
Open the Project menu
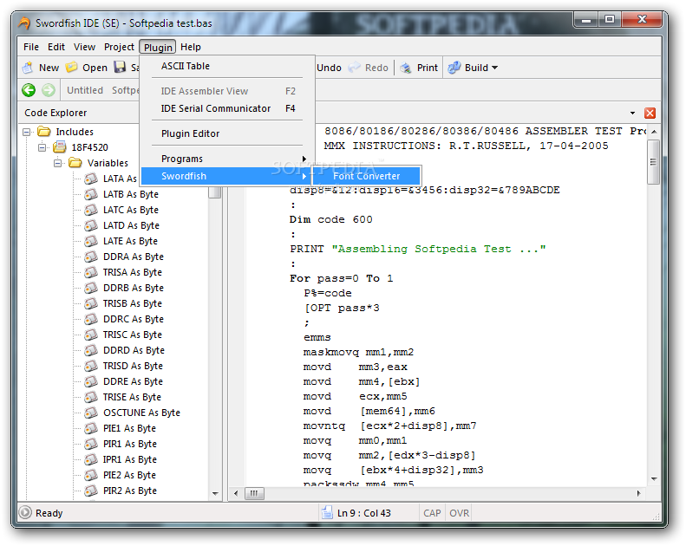point(119,47)
